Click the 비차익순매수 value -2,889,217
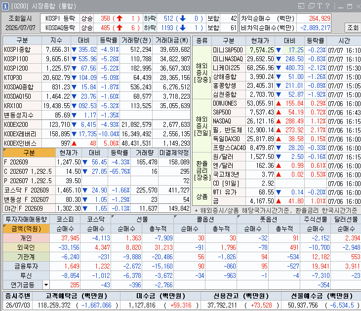 (x=315, y=28)
